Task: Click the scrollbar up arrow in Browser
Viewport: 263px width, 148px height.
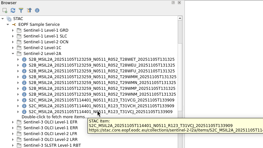Action: pyautogui.click(x=180, y=18)
